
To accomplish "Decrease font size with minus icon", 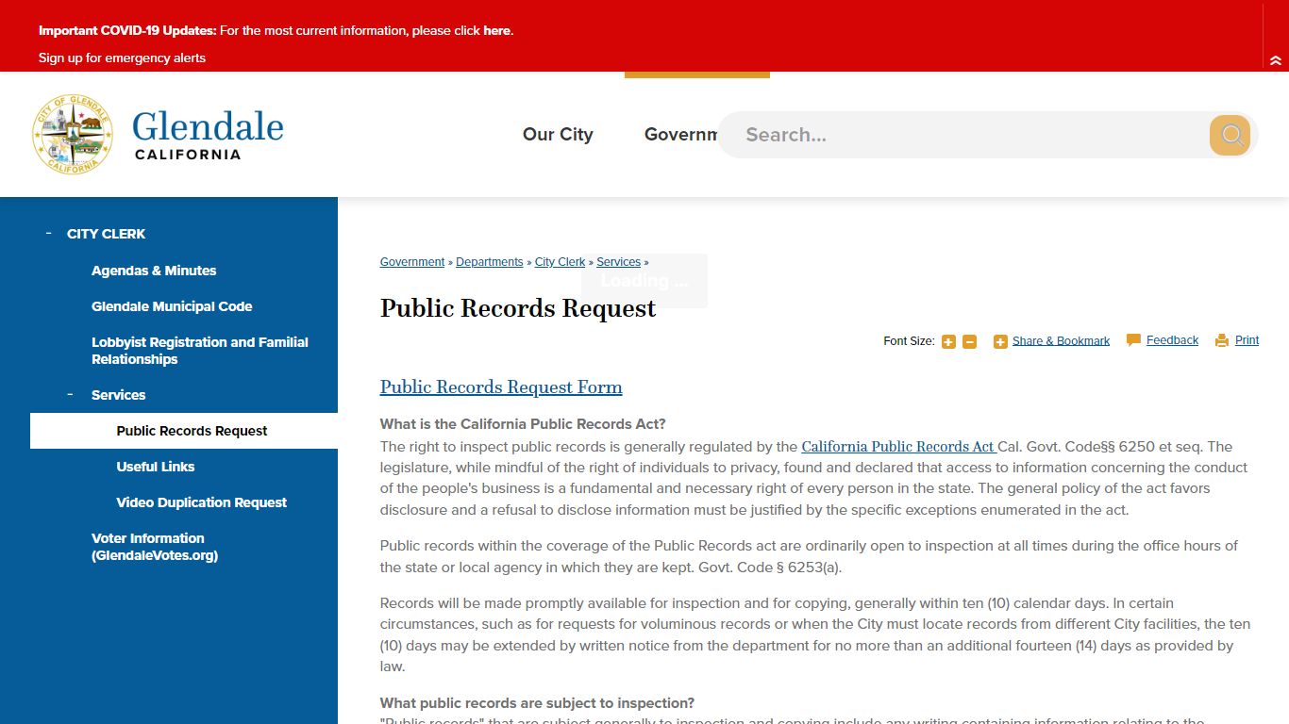I will pos(969,341).
